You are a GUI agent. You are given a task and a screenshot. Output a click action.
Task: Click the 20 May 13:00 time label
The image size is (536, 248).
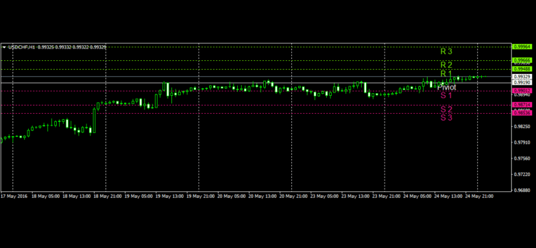pyautogui.click(x=263, y=197)
